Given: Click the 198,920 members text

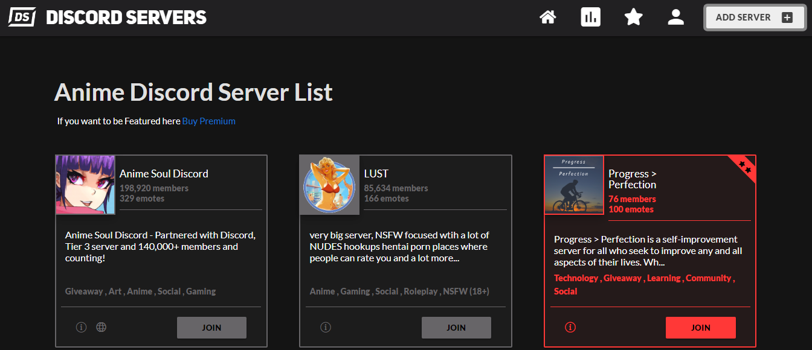Looking at the screenshot, I should (154, 188).
